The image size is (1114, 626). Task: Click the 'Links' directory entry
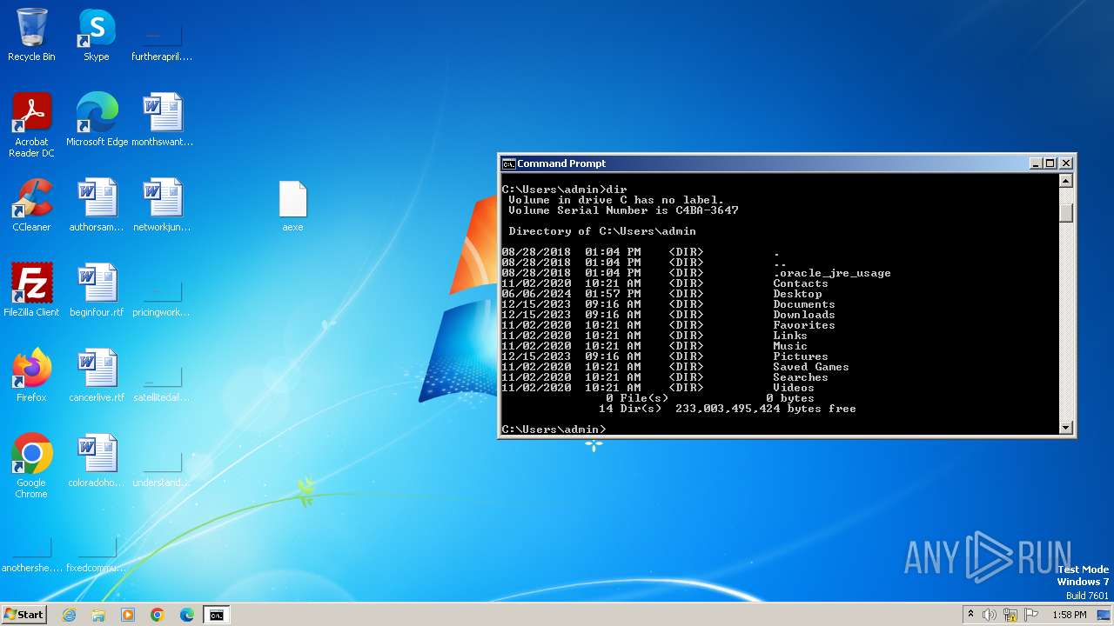(790, 336)
